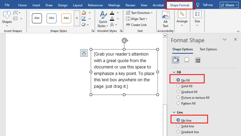The image size is (241, 136).
Task: Click the Tell me lightbulb icon
Action: pyautogui.click(x=198, y=5)
